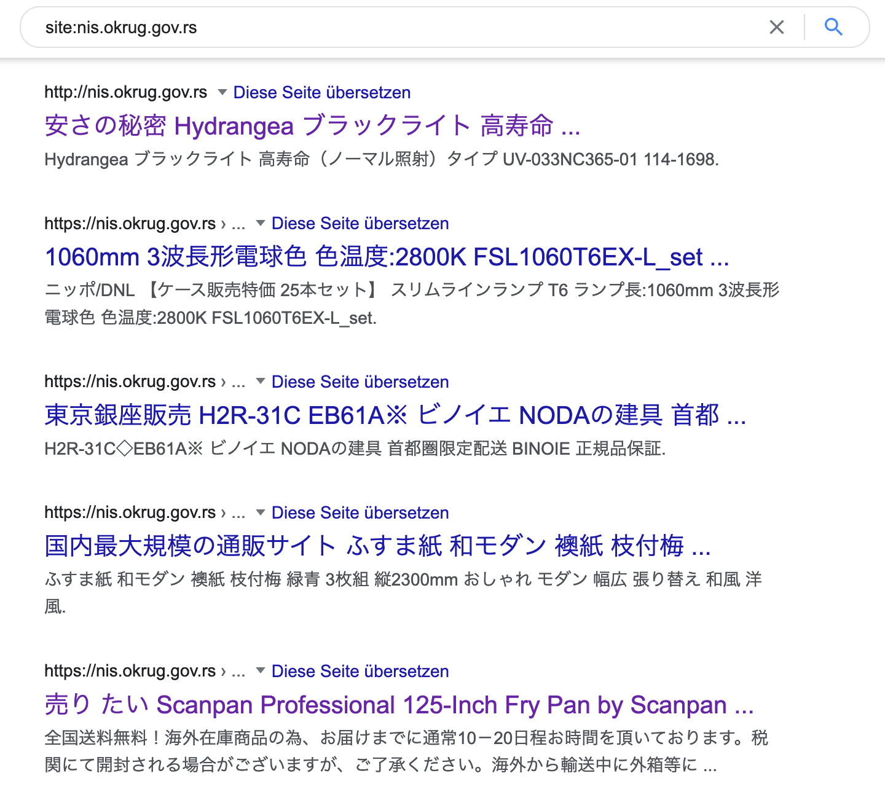Click the URL breadcrumb above the ふすま紙 result
The height and width of the screenshot is (800, 885).
coord(145,513)
